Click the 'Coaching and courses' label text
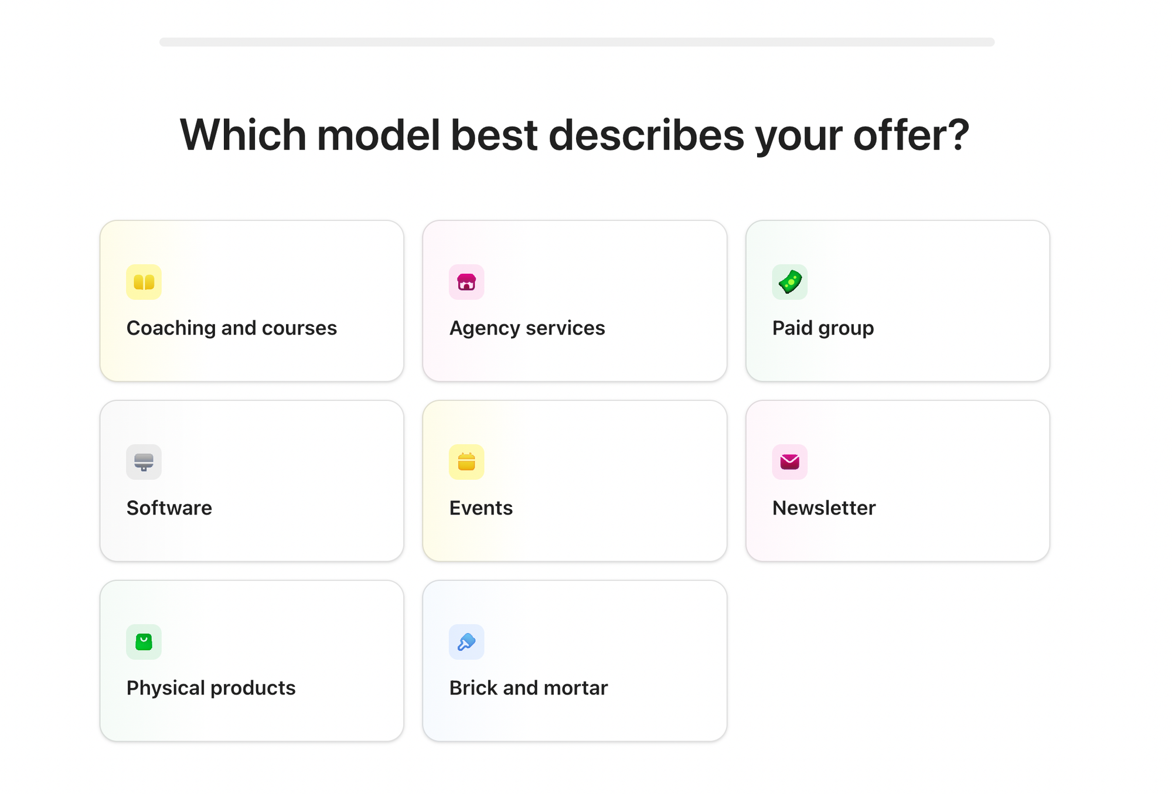 tap(231, 328)
